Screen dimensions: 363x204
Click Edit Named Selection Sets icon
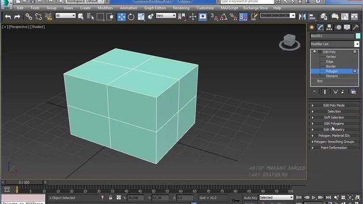click(254, 16)
